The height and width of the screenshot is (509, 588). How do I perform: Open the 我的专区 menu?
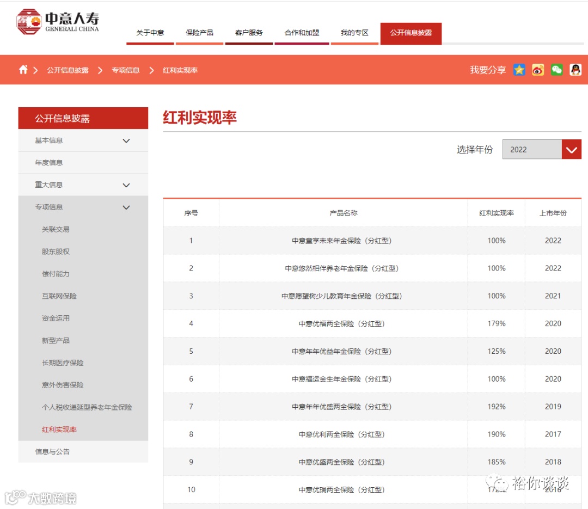354,33
